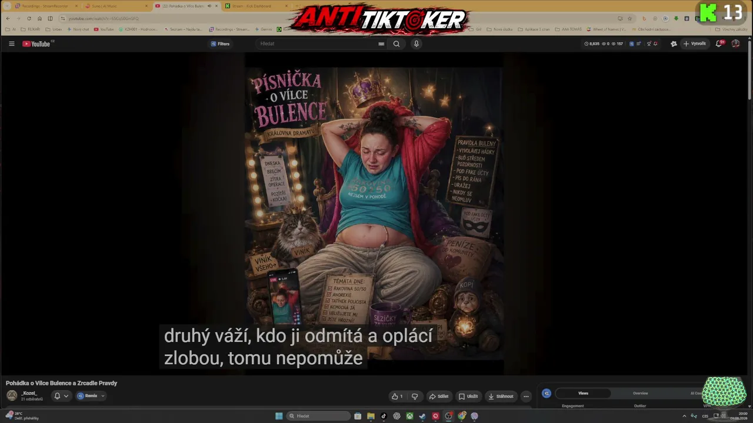
Task: Open the YouTube bookmark in bookmarks bar
Action: (104, 29)
